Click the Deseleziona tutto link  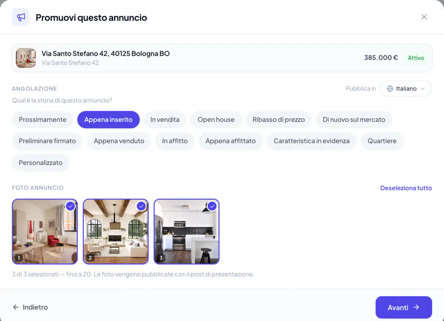pyautogui.click(x=406, y=188)
